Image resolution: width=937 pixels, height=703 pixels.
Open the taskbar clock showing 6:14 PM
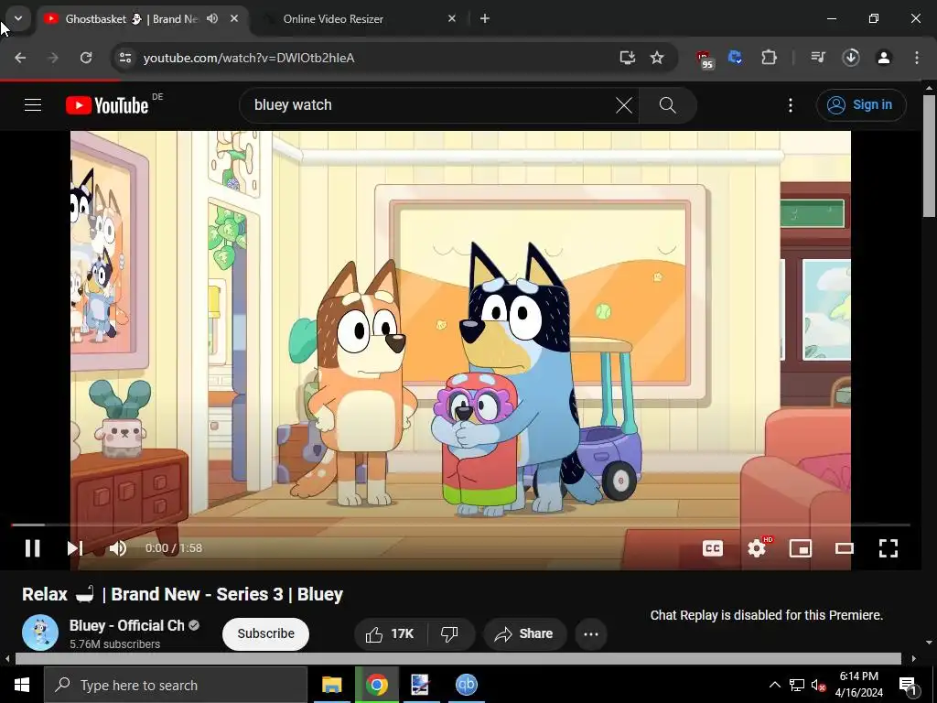click(x=858, y=685)
